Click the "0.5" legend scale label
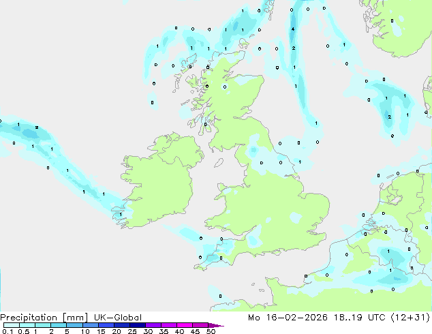 point(24,331)
